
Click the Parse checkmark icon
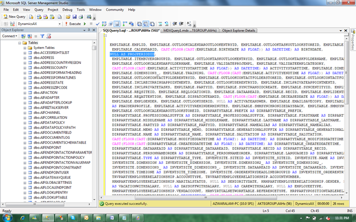98,24
